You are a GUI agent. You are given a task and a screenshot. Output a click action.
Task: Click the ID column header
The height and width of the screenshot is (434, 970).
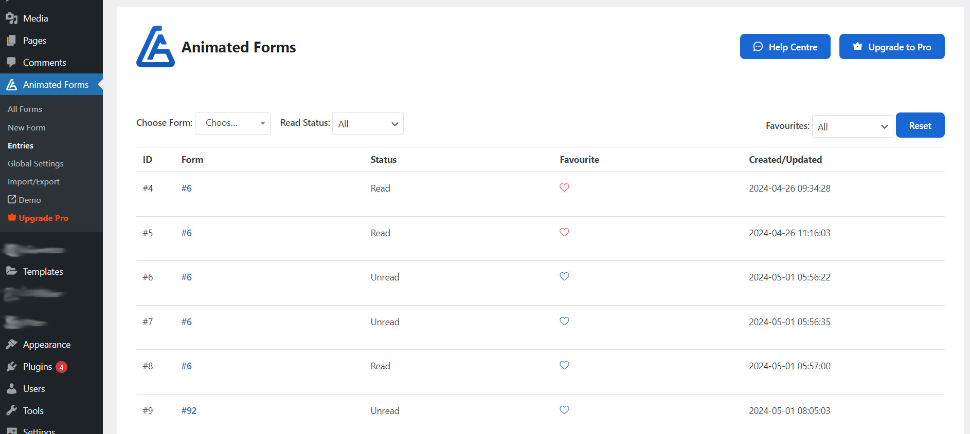click(x=148, y=160)
